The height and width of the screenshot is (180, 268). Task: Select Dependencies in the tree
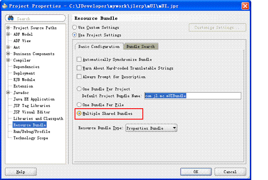(x=26, y=67)
